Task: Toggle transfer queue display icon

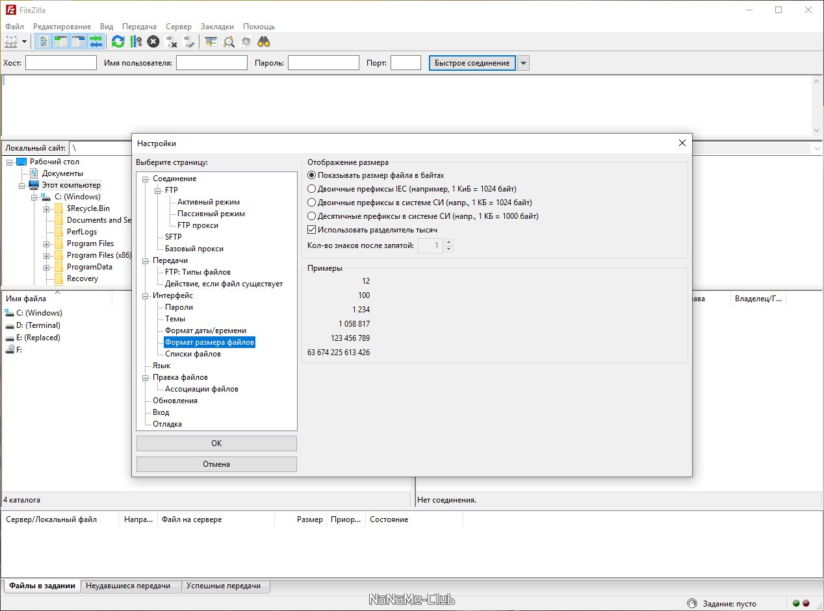Action: (x=96, y=42)
